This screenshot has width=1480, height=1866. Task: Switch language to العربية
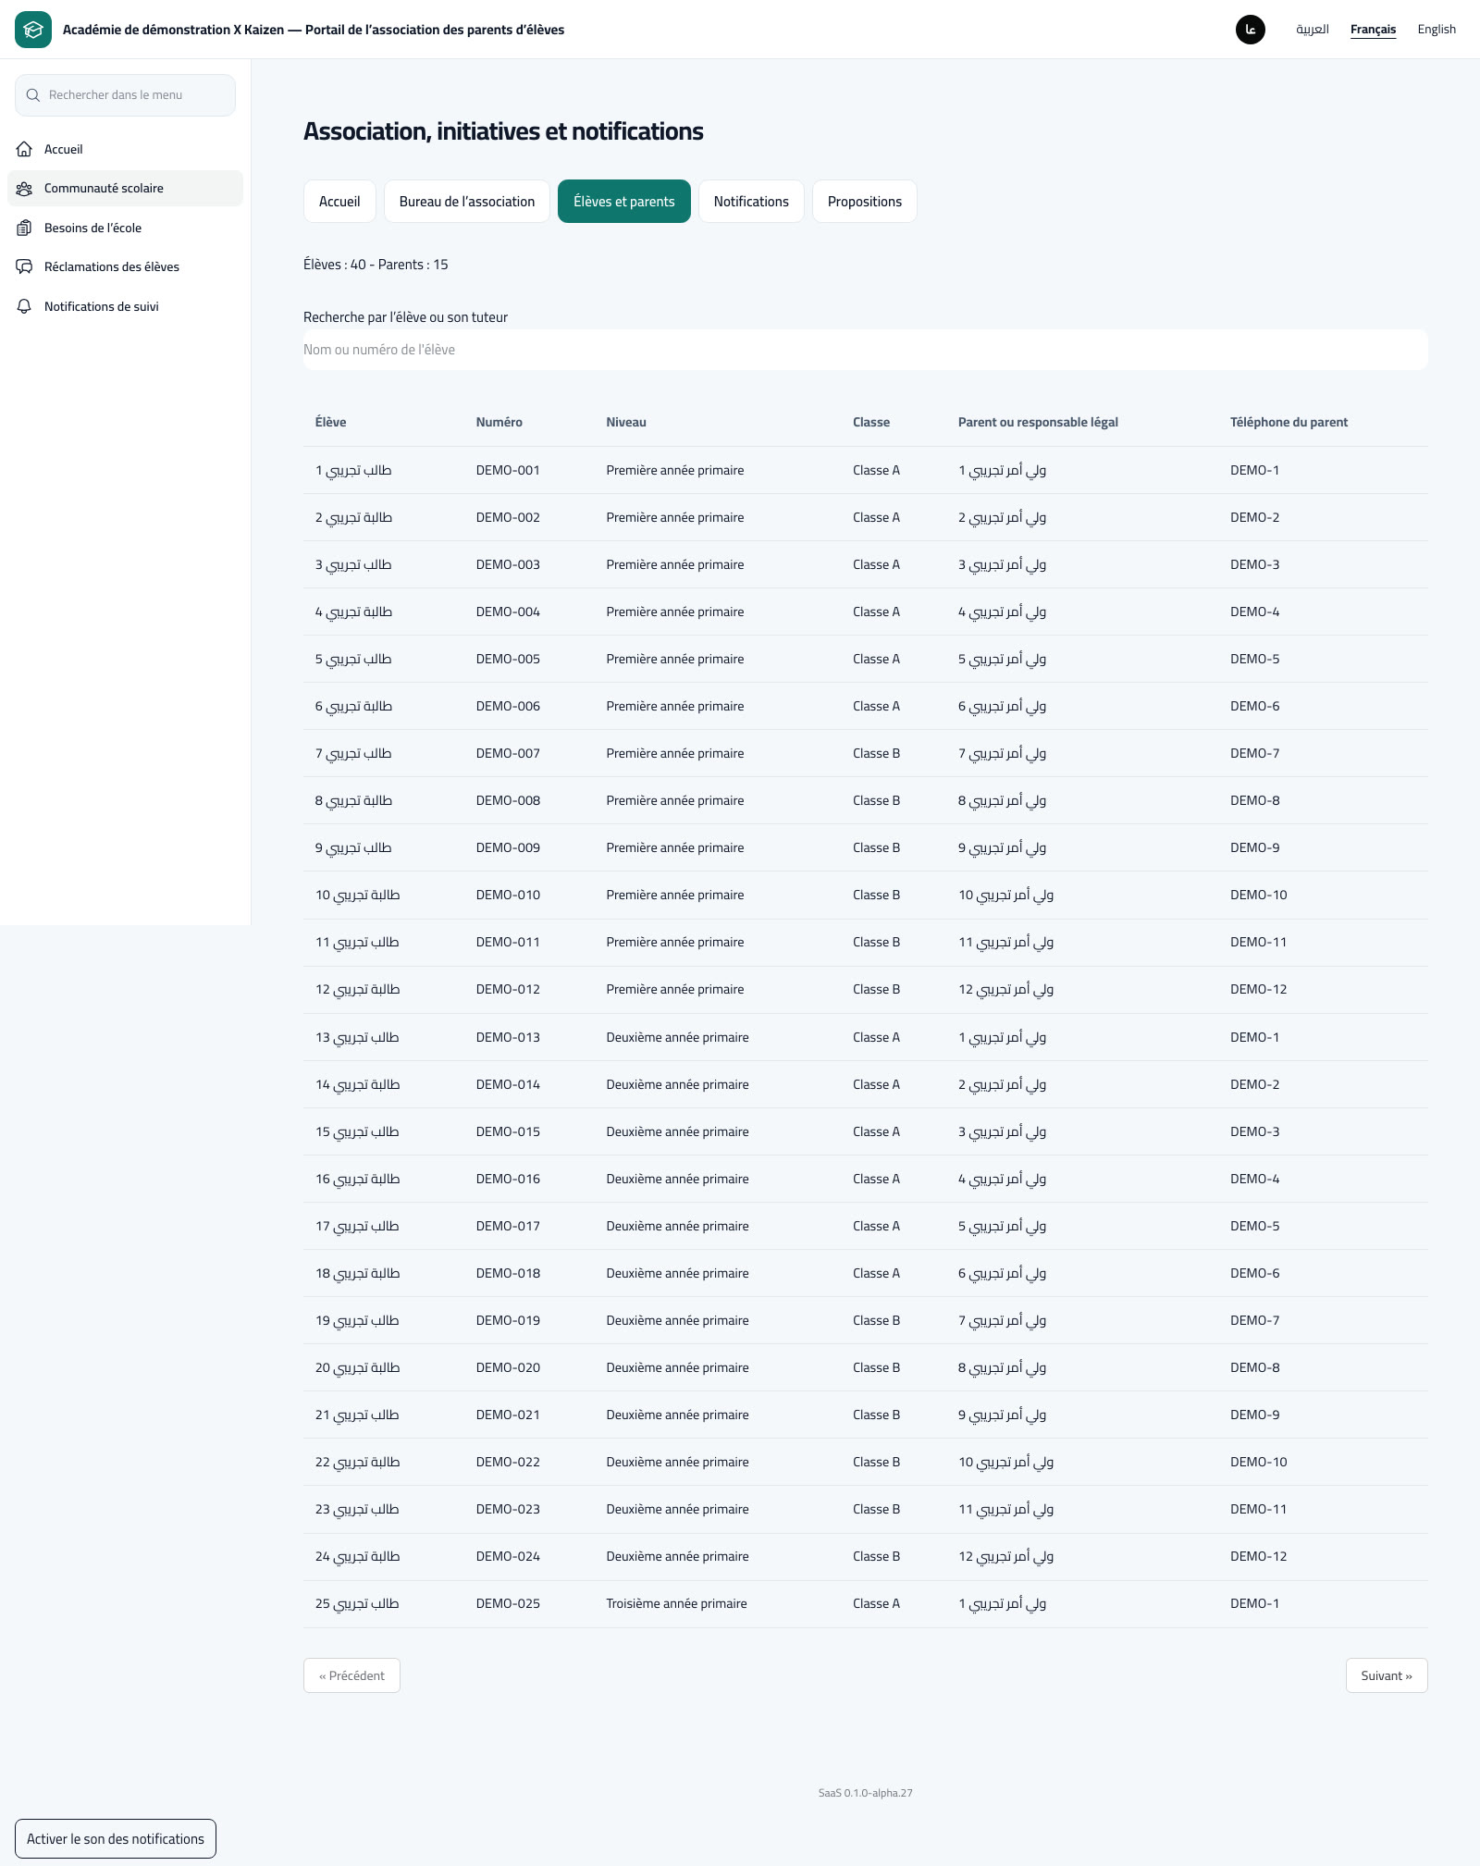click(x=1313, y=30)
